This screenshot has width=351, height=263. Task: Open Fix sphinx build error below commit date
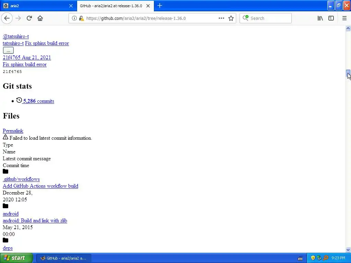pos(25,64)
